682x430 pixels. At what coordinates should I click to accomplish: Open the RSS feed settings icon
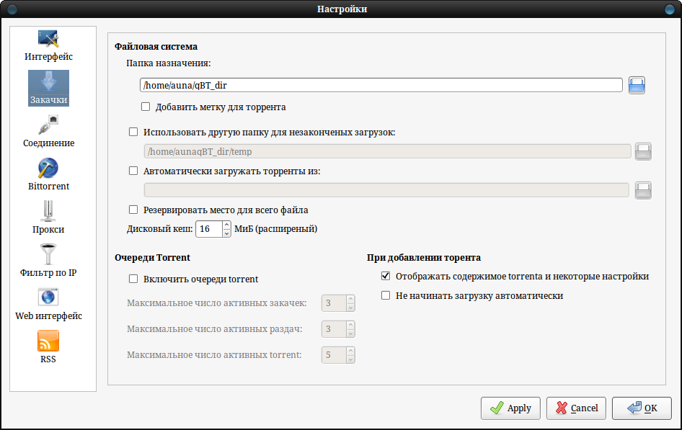48,341
